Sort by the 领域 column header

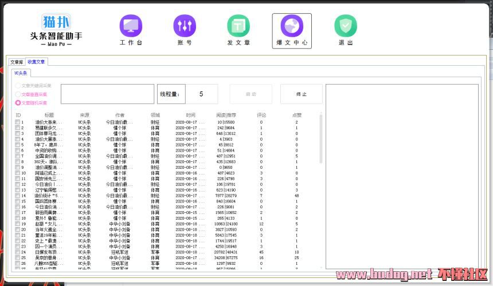click(x=155, y=115)
